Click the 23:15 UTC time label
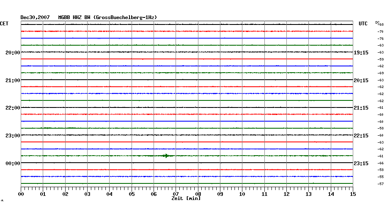 pyautogui.click(x=361, y=164)
